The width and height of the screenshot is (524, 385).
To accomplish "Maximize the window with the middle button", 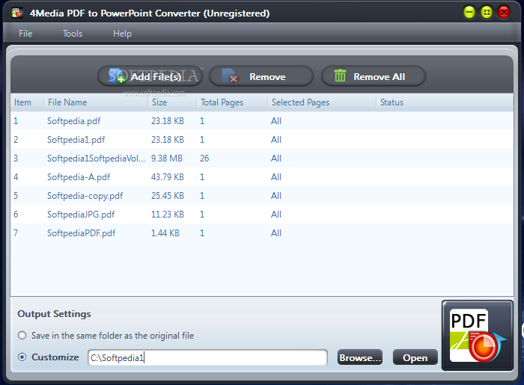I will point(487,13).
